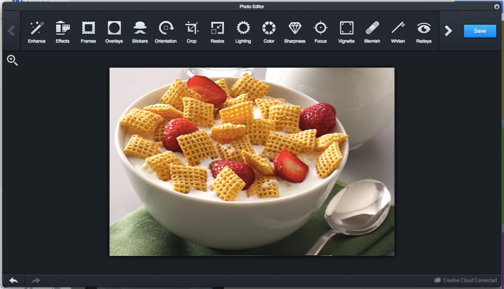Zoom in with the magnifier icon
This screenshot has width=504, height=289.
tap(12, 60)
